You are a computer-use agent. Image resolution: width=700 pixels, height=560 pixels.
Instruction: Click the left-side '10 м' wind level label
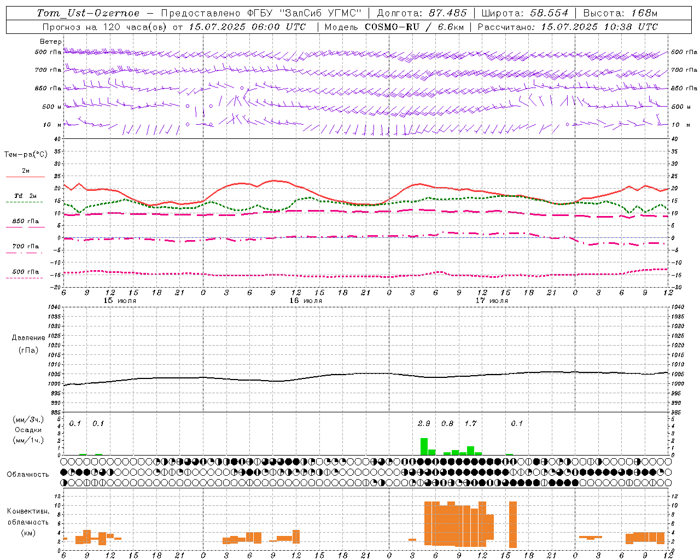click(x=52, y=125)
